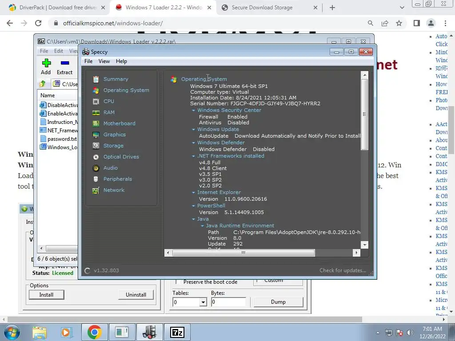The image size is (455, 341).
Task: Click the RAM module icon in Speccy
Action: click(96, 112)
